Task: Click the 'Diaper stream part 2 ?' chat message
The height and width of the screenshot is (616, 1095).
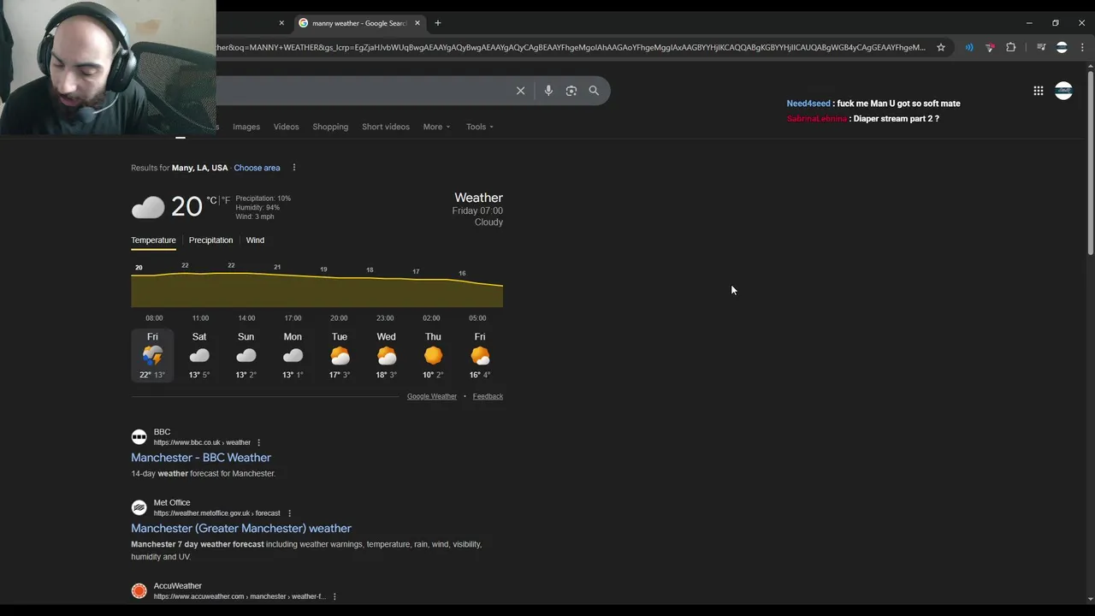Action: click(896, 119)
